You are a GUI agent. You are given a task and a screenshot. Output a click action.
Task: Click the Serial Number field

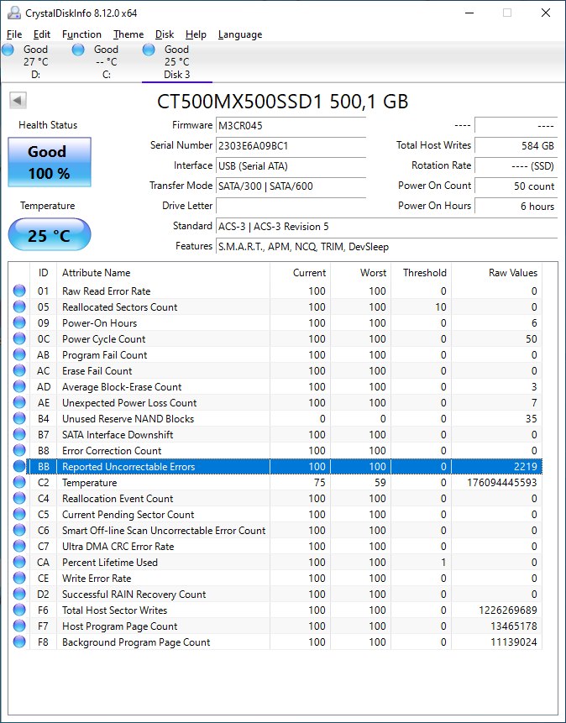291,145
